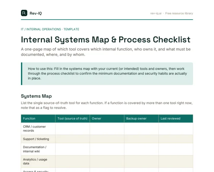Click the Owner cell for Support / ticketing

(x=107, y=139)
